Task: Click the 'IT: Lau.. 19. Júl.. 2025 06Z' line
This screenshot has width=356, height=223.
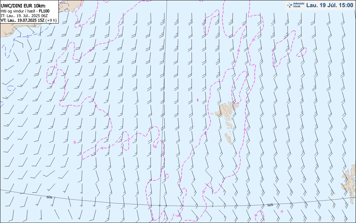Action: [x=24, y=16]
